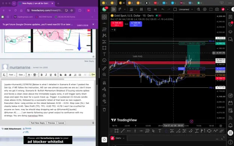Click inside the reply text area
Viewport: 234px width, 146px height.
coord(48,100)
